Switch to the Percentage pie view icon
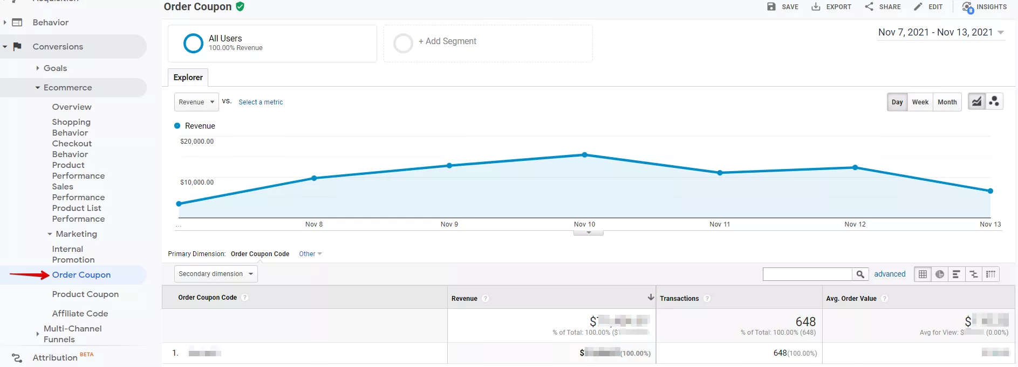This screenshot has height=367, width=1018. pos(940,274)
